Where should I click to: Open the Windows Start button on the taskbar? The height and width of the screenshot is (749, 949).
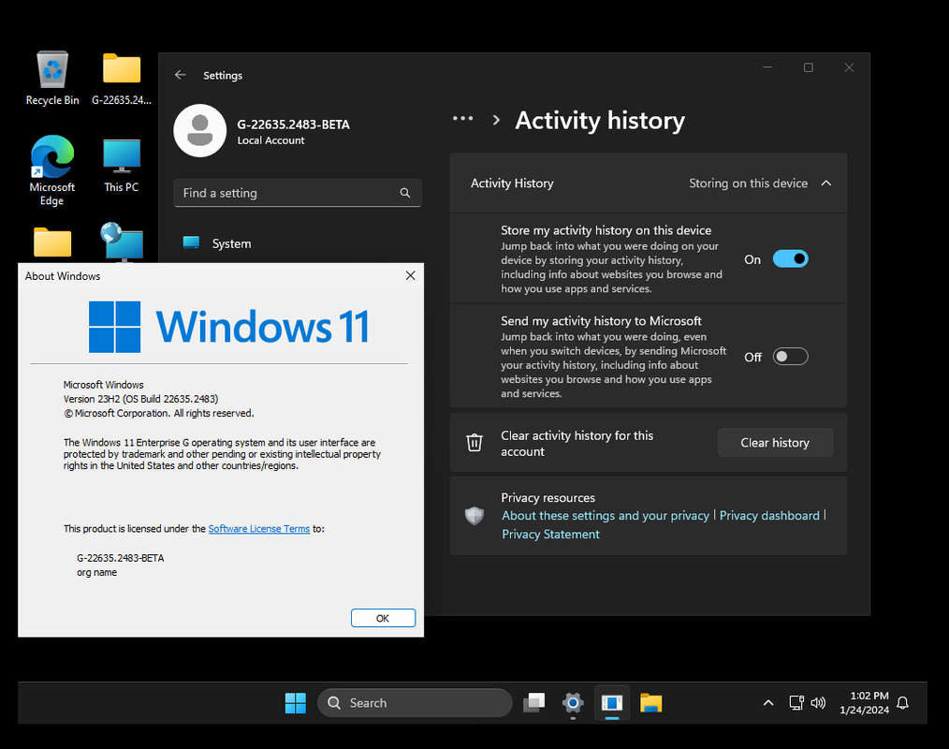(296, 703)
